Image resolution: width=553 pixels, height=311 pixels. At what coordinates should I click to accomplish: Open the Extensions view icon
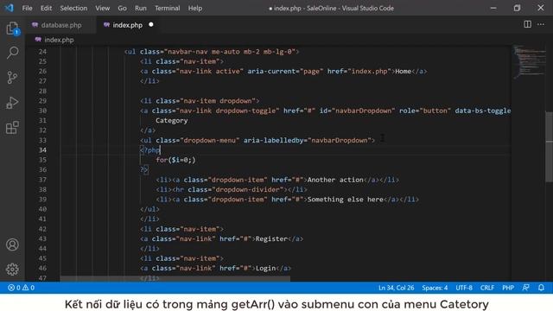[12, 127]
